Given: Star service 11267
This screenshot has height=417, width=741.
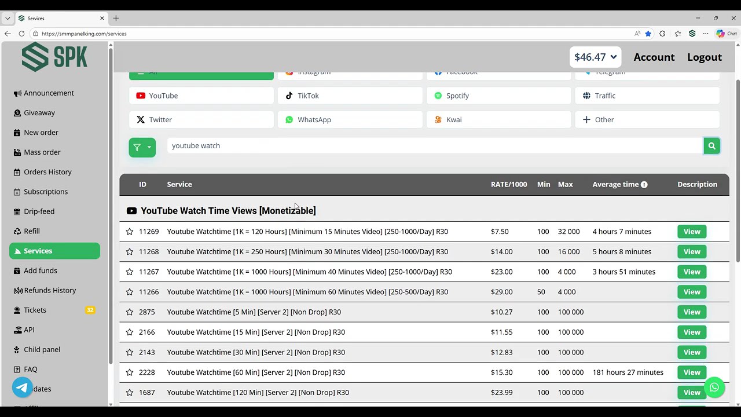Looking at the screenshot, I should [130, 272].
